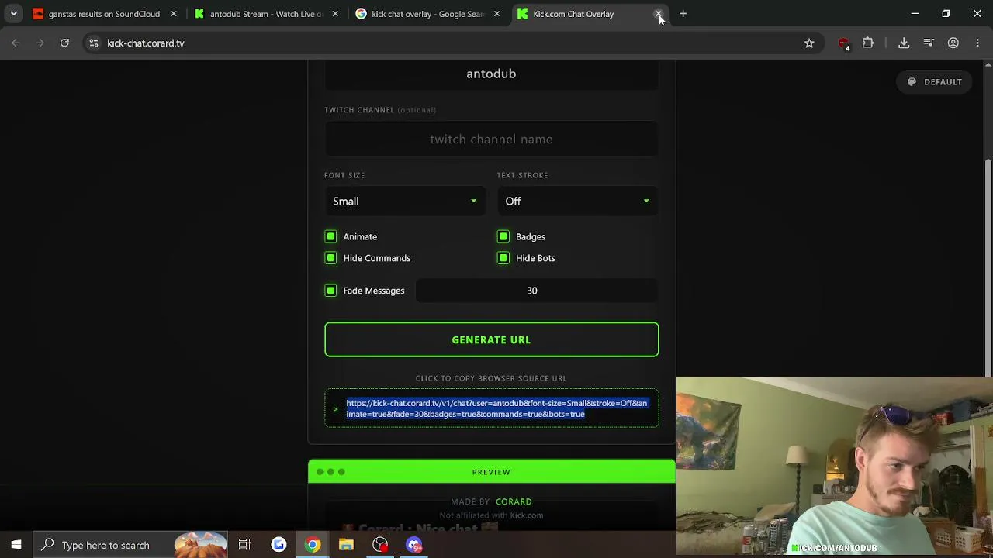This screenshot has height=558, width=993.
Task: Click the CLICK TO COPY BROWSER SOURCE URL text
Action: click(491, 378)
